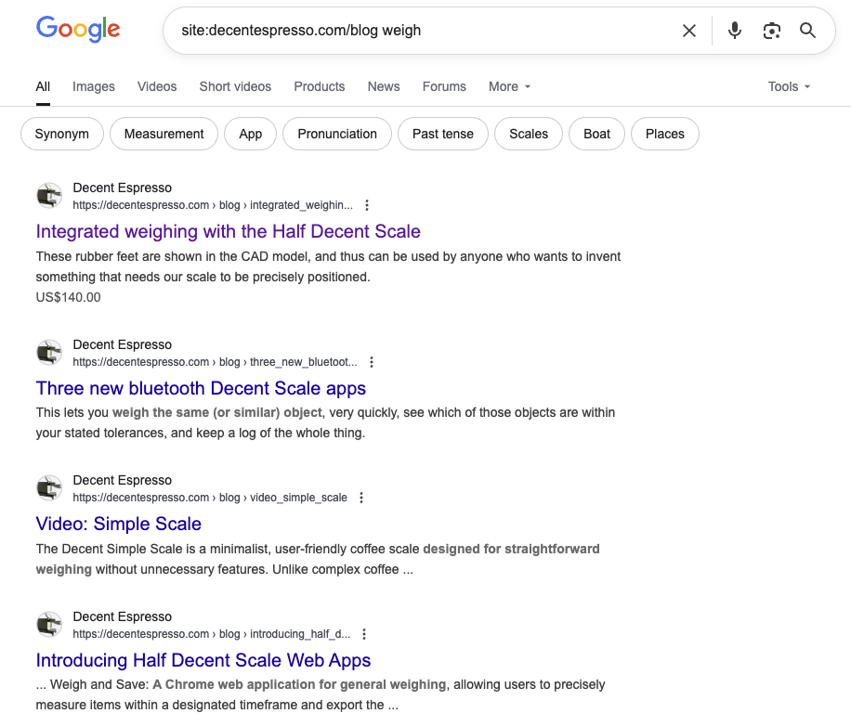Image resolution: width=851 pixels, height=726 pixels.
Task: Select the Scales filter chip
Action: 529,134
